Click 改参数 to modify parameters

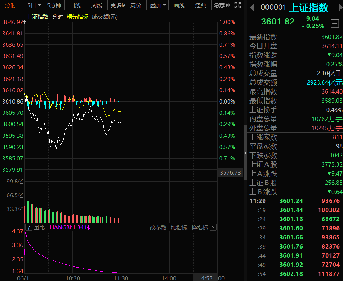tap(158, 227)
